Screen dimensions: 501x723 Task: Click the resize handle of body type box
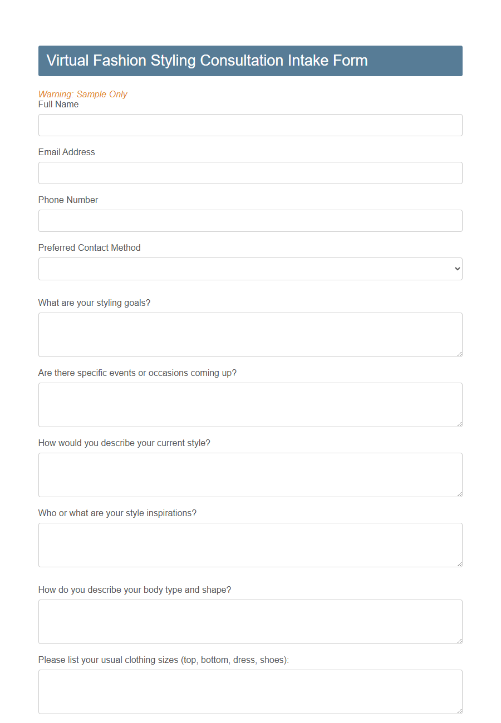point(459,641)
